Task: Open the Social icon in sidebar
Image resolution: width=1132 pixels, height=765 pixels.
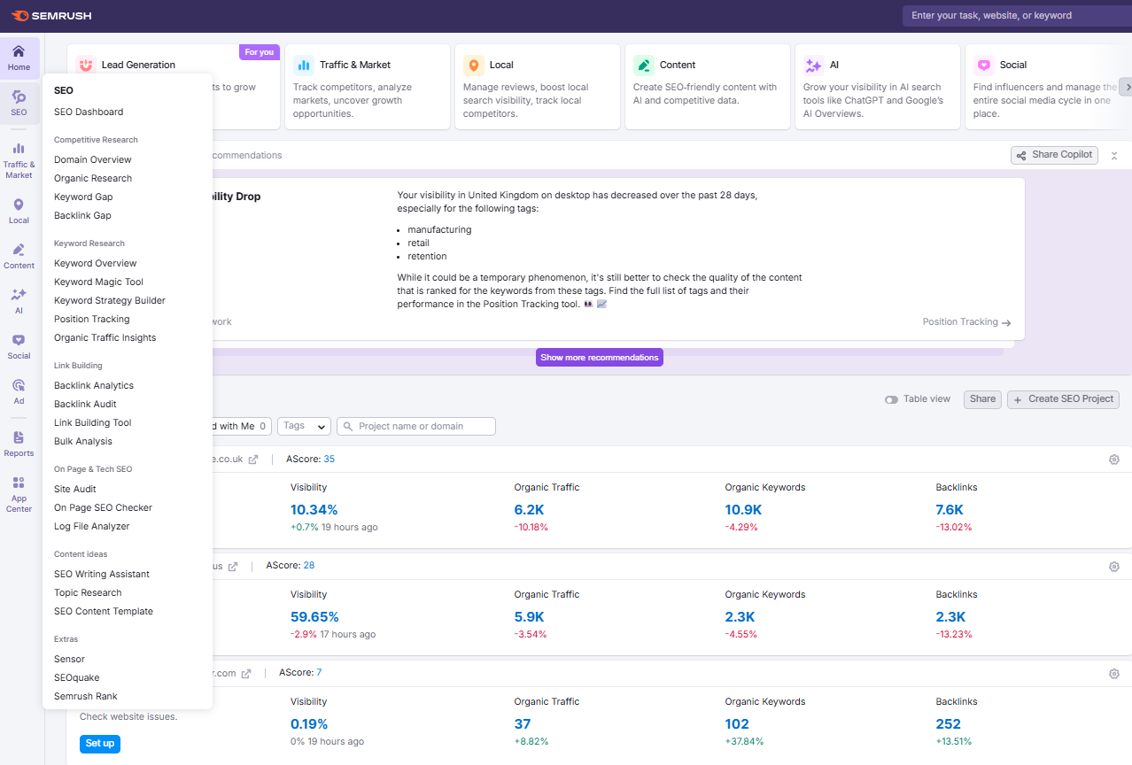Action: (19, 341)
